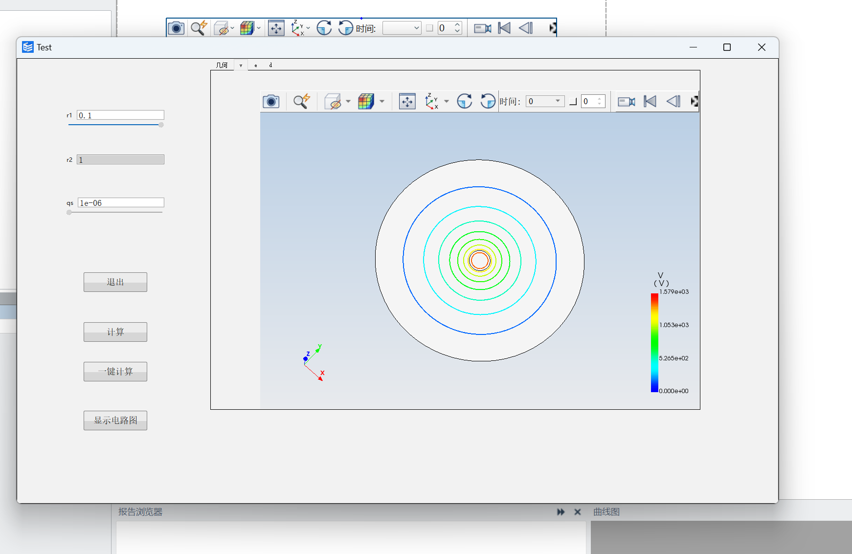Click the r1 slider handle
Image resolution: width=852 pixels, height=554 pixels.
pyautogui.click(x=161, y=125)
